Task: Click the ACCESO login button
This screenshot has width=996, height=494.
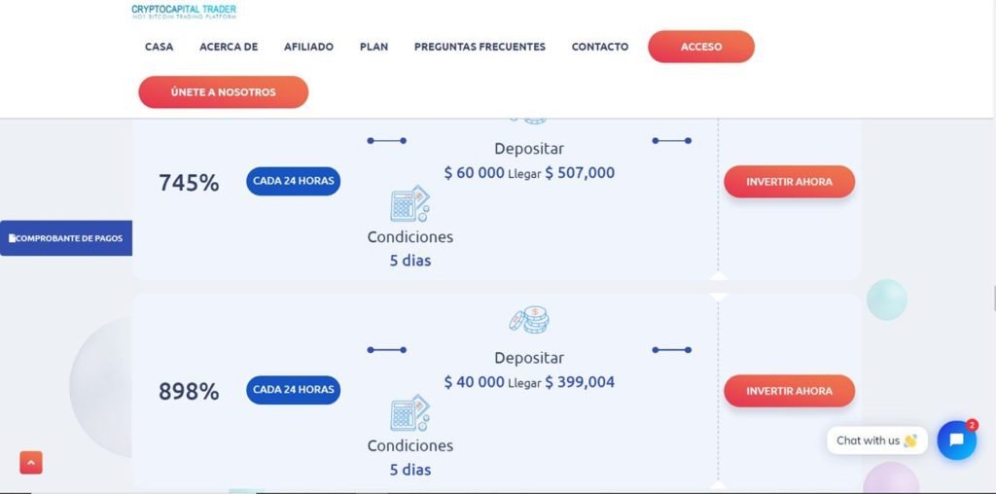Action: point(701,47)
